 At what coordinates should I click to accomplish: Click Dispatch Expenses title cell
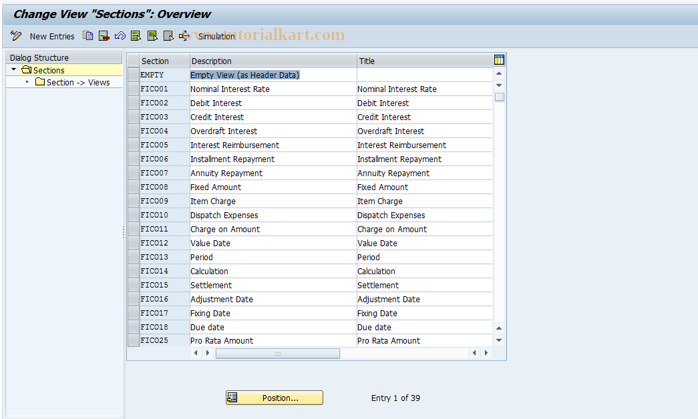425,215
